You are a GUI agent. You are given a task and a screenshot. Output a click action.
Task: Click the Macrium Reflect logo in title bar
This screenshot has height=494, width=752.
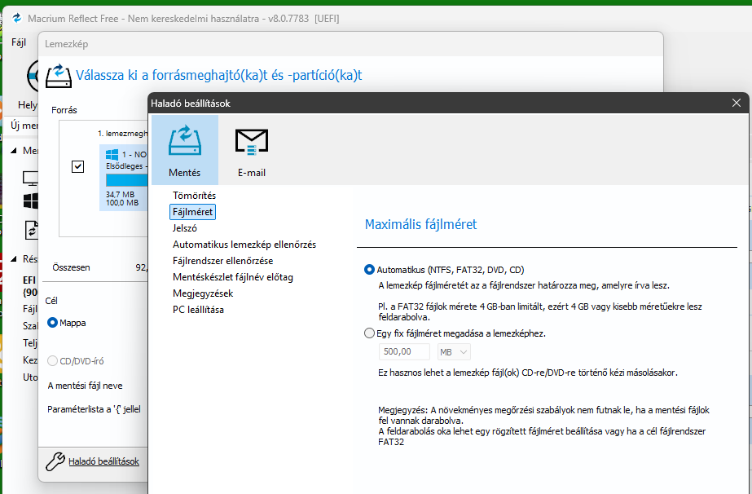pos(17,18)
